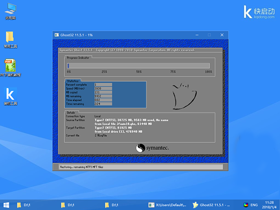
Task: Open the Windows Start button
Action: (x=6, y=205)
